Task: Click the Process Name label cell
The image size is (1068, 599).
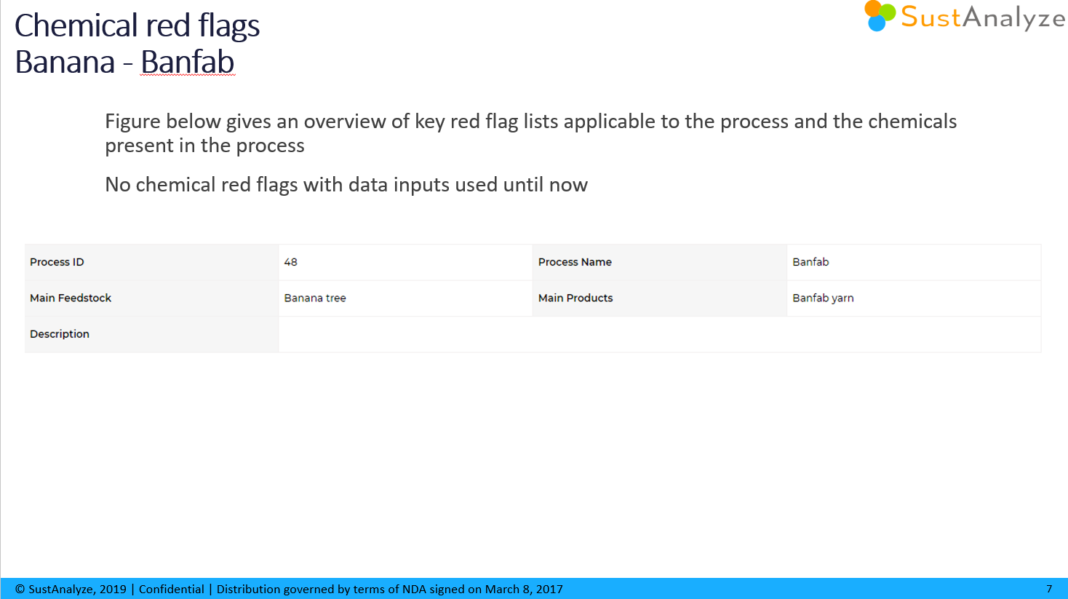Action: pyautogui.click(x=575, y=262)
